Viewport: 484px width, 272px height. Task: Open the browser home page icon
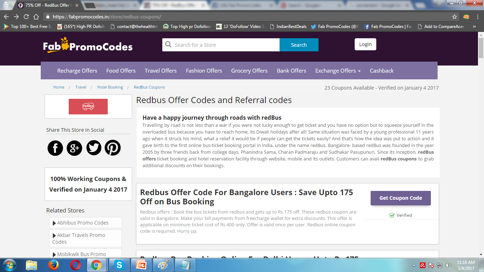coord(36,17)
